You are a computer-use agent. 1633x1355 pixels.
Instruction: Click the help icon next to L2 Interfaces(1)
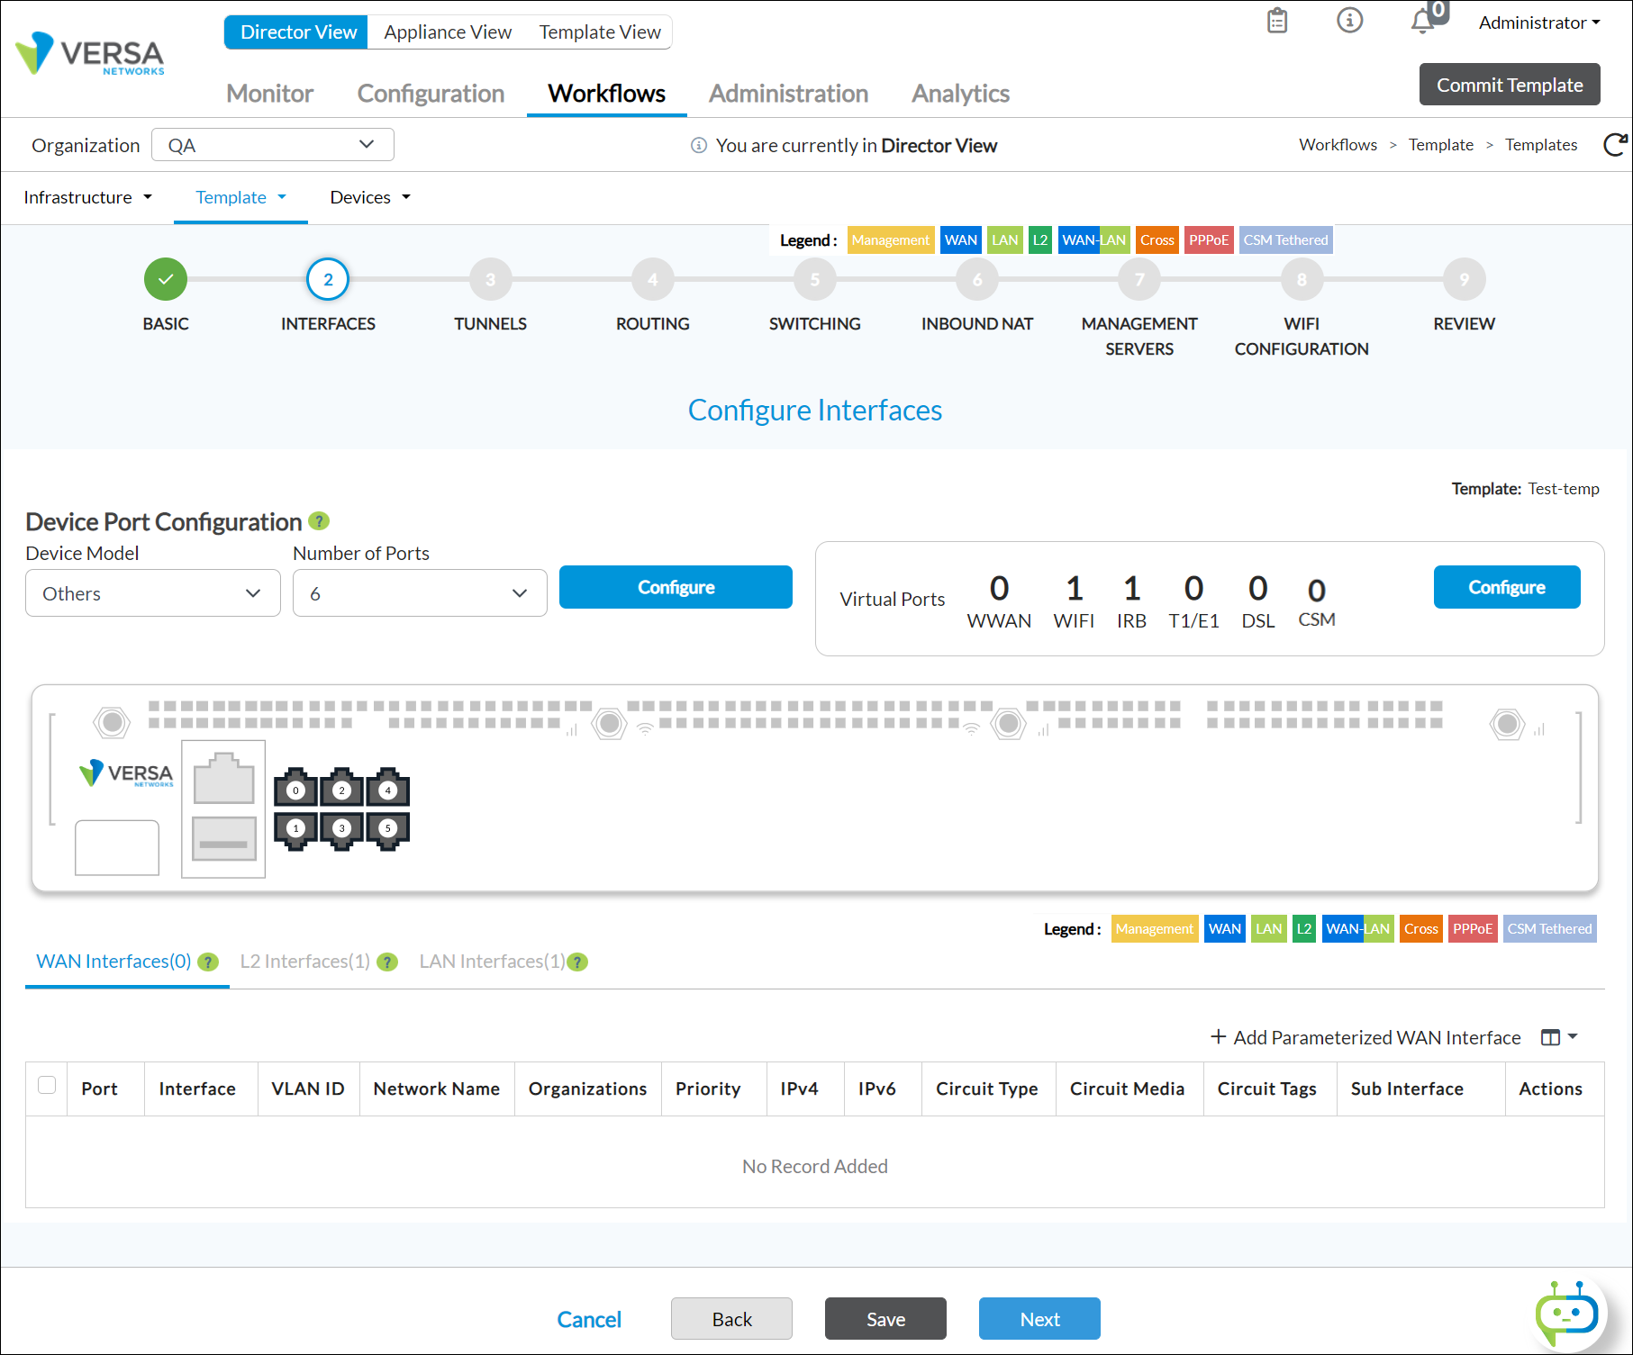tap(387, 962)
